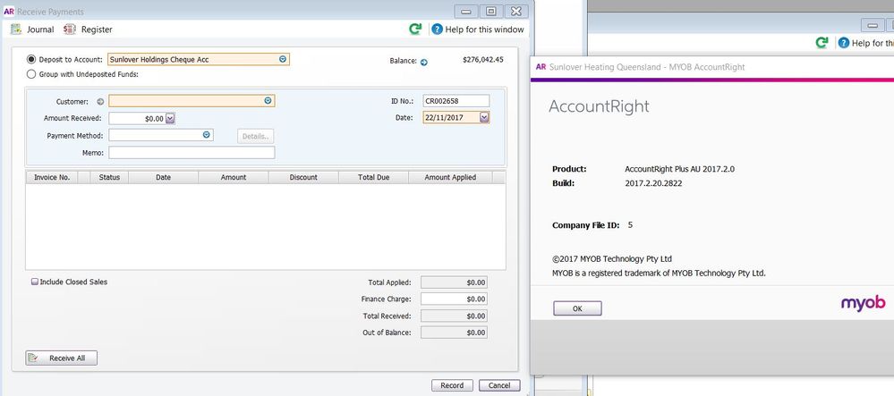Viewport: 894px width, 396px height.
Task: Click the Customer zoom arrow icon
Action: coord(100,101)
